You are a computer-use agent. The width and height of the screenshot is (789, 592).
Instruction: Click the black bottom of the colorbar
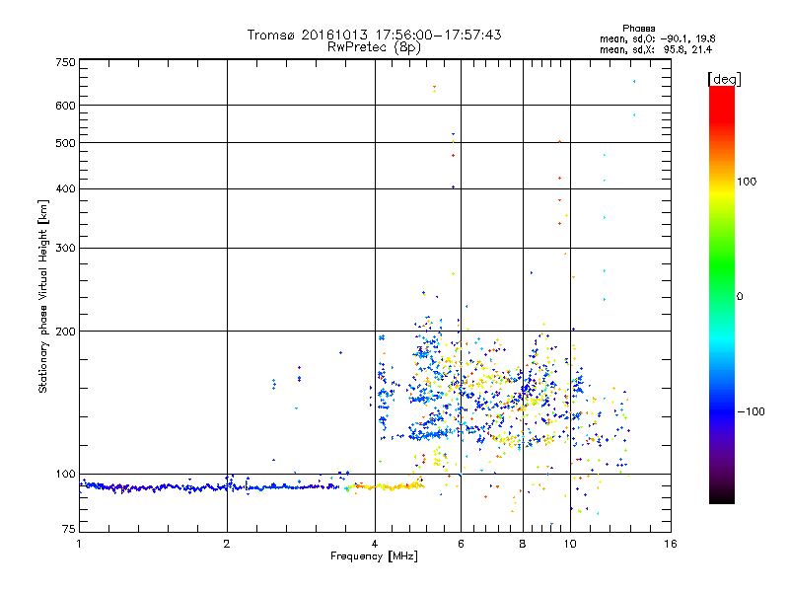tap(722, 498)
